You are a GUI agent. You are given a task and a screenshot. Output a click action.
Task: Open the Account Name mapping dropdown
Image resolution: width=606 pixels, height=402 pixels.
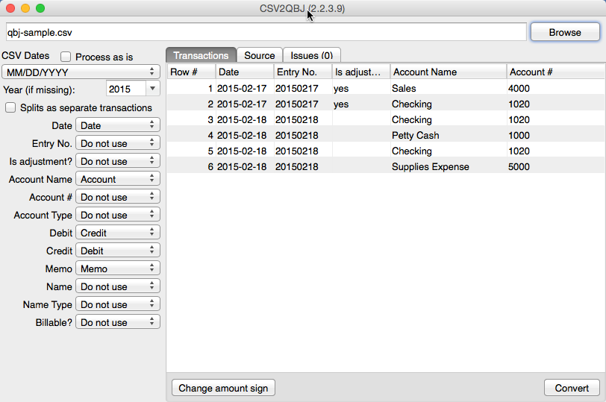[117, 179]
